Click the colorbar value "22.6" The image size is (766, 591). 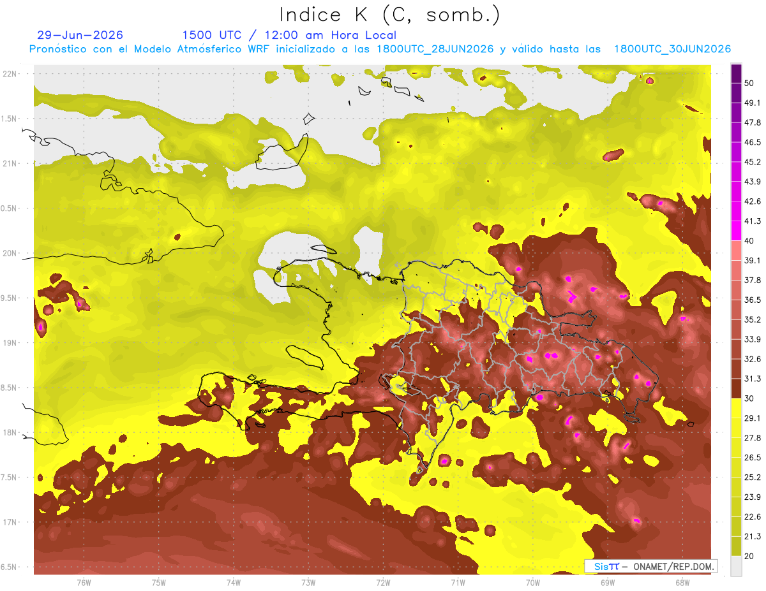click(752, 517)
